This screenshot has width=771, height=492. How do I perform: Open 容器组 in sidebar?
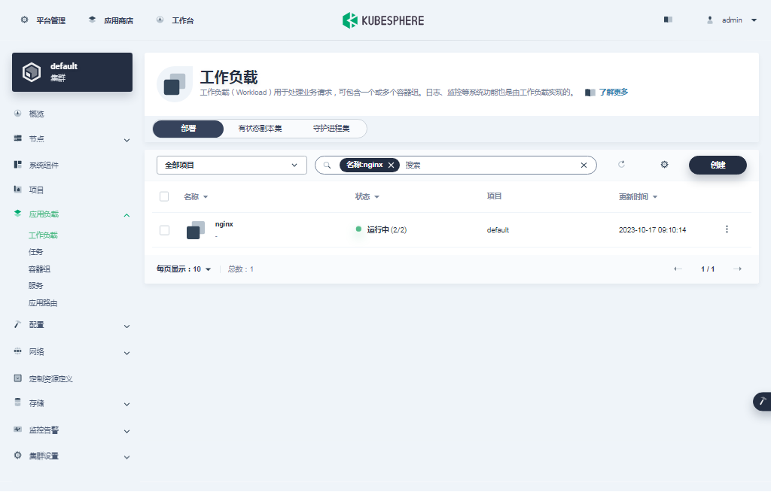[39, 269]
